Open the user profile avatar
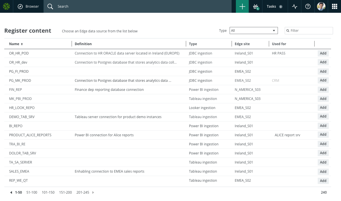This screenshot has width=341, height=201. coord(321,6)
